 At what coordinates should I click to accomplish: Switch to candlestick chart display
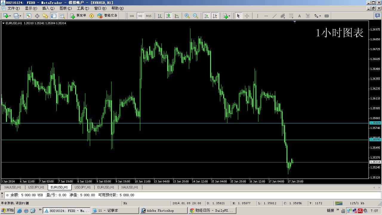pyautogui.click(x=168, y=16)
